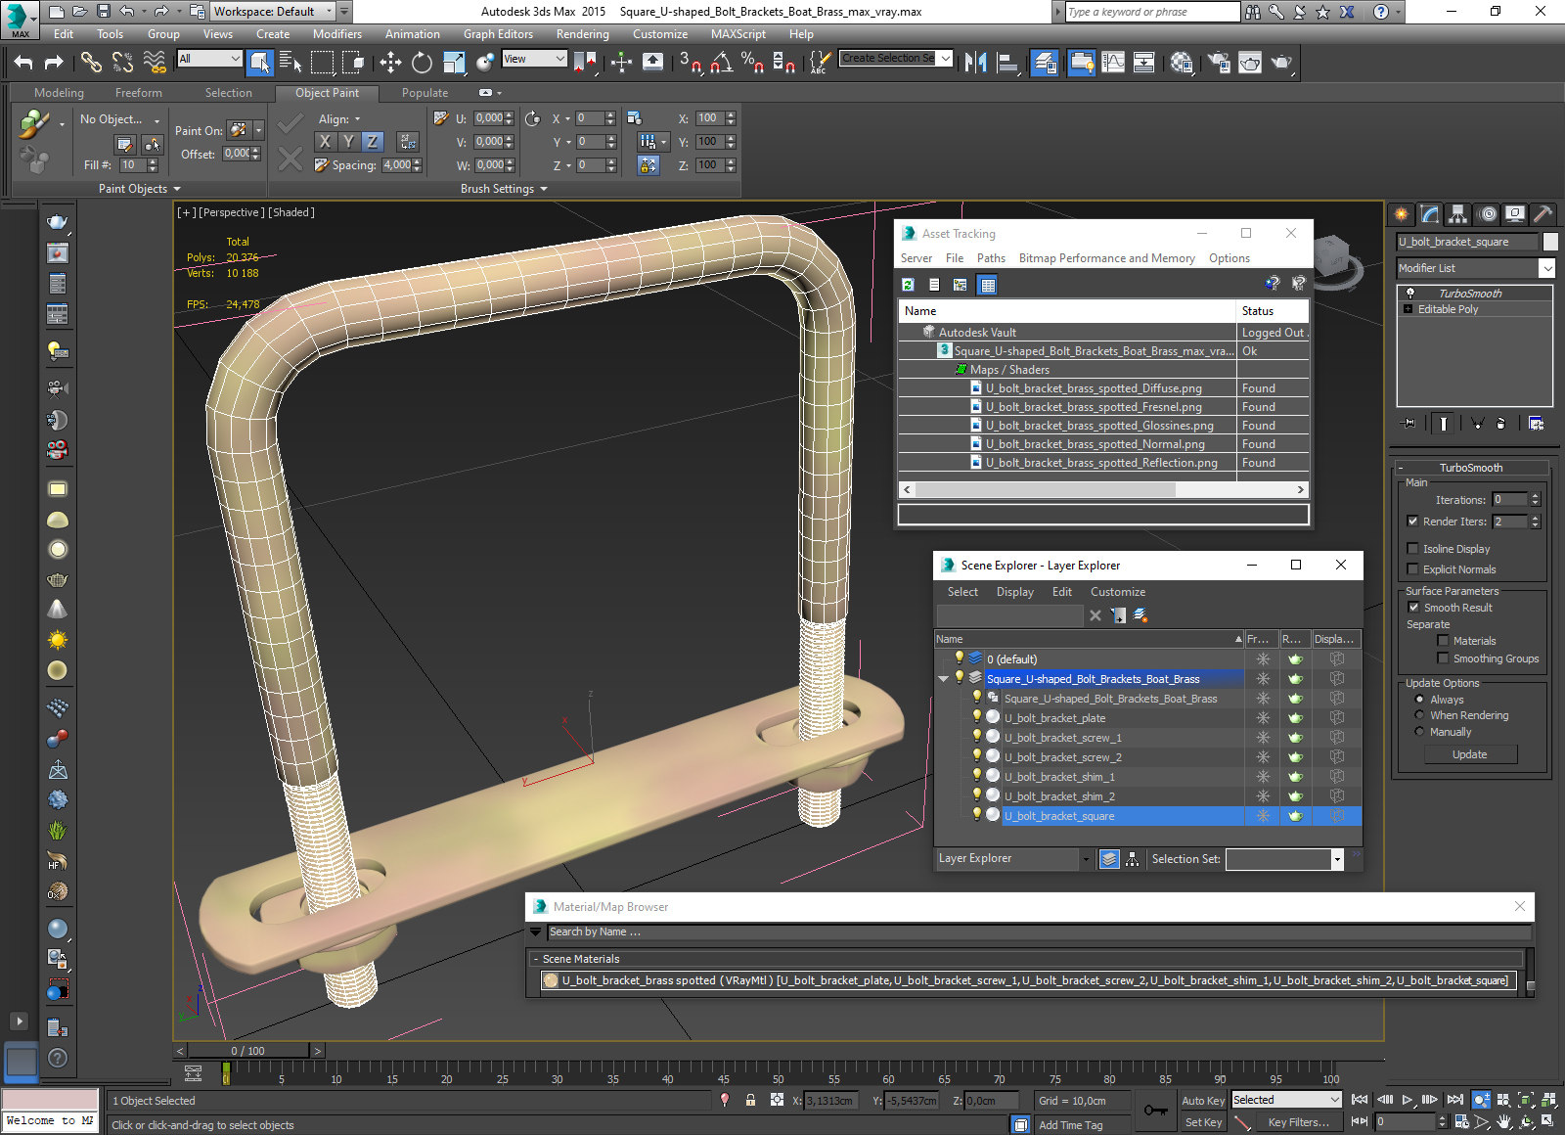Image resolution: width=1565 pixels, height=1135 pixels.
Task: Open Key Filters dialog
Action: tap(1299, 1122)
